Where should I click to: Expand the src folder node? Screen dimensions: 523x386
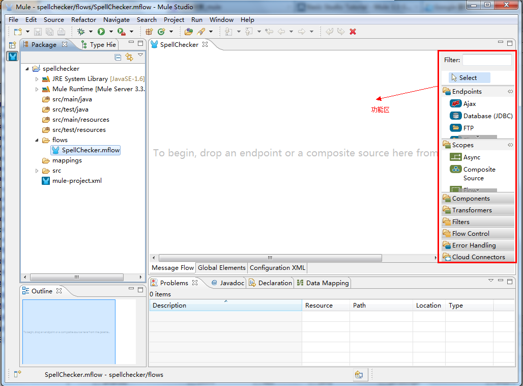(x=37, y=171)
